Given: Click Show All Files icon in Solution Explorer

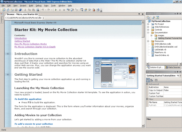Looking at the screenshot, I should (x=153, y=17).
